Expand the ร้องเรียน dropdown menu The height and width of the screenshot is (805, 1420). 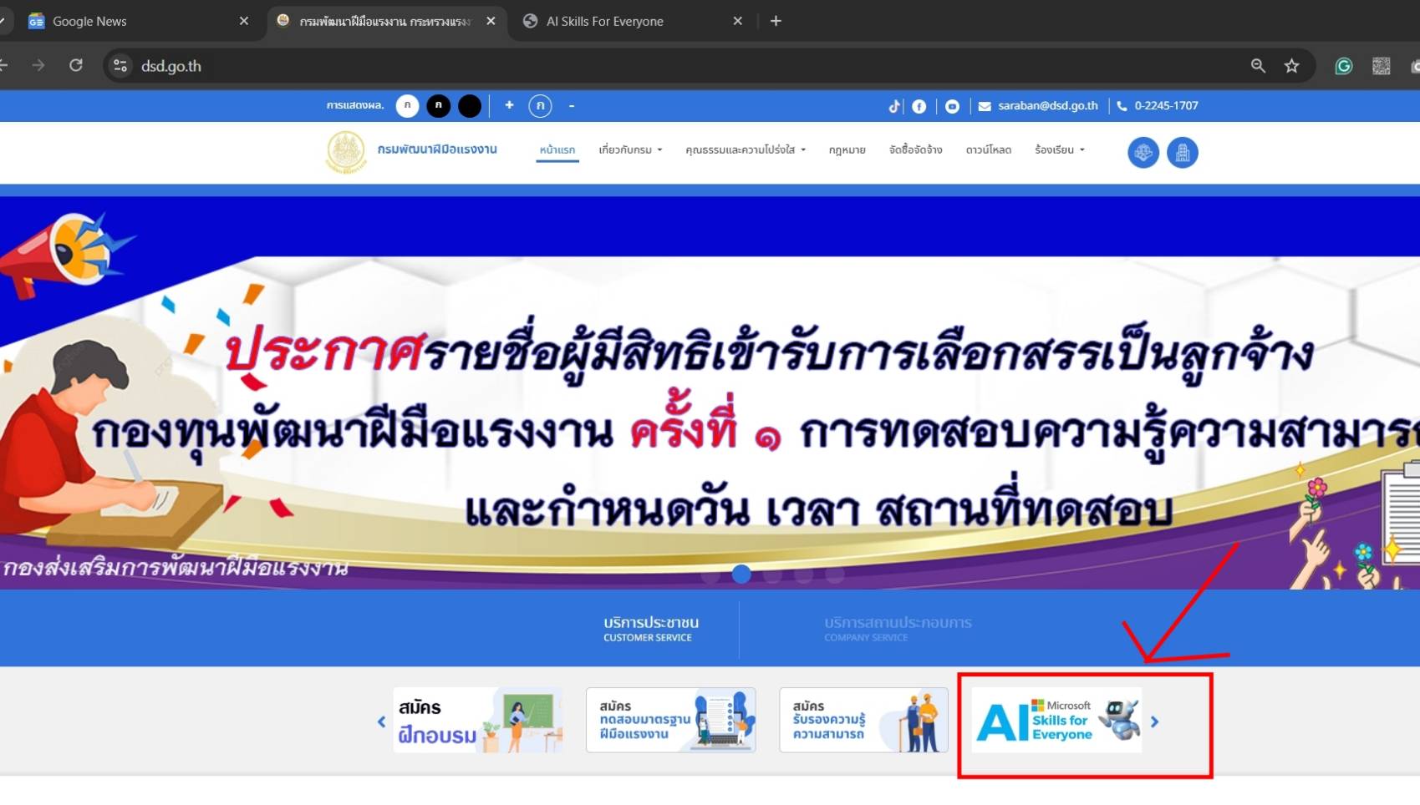(x=1059, y=150)
